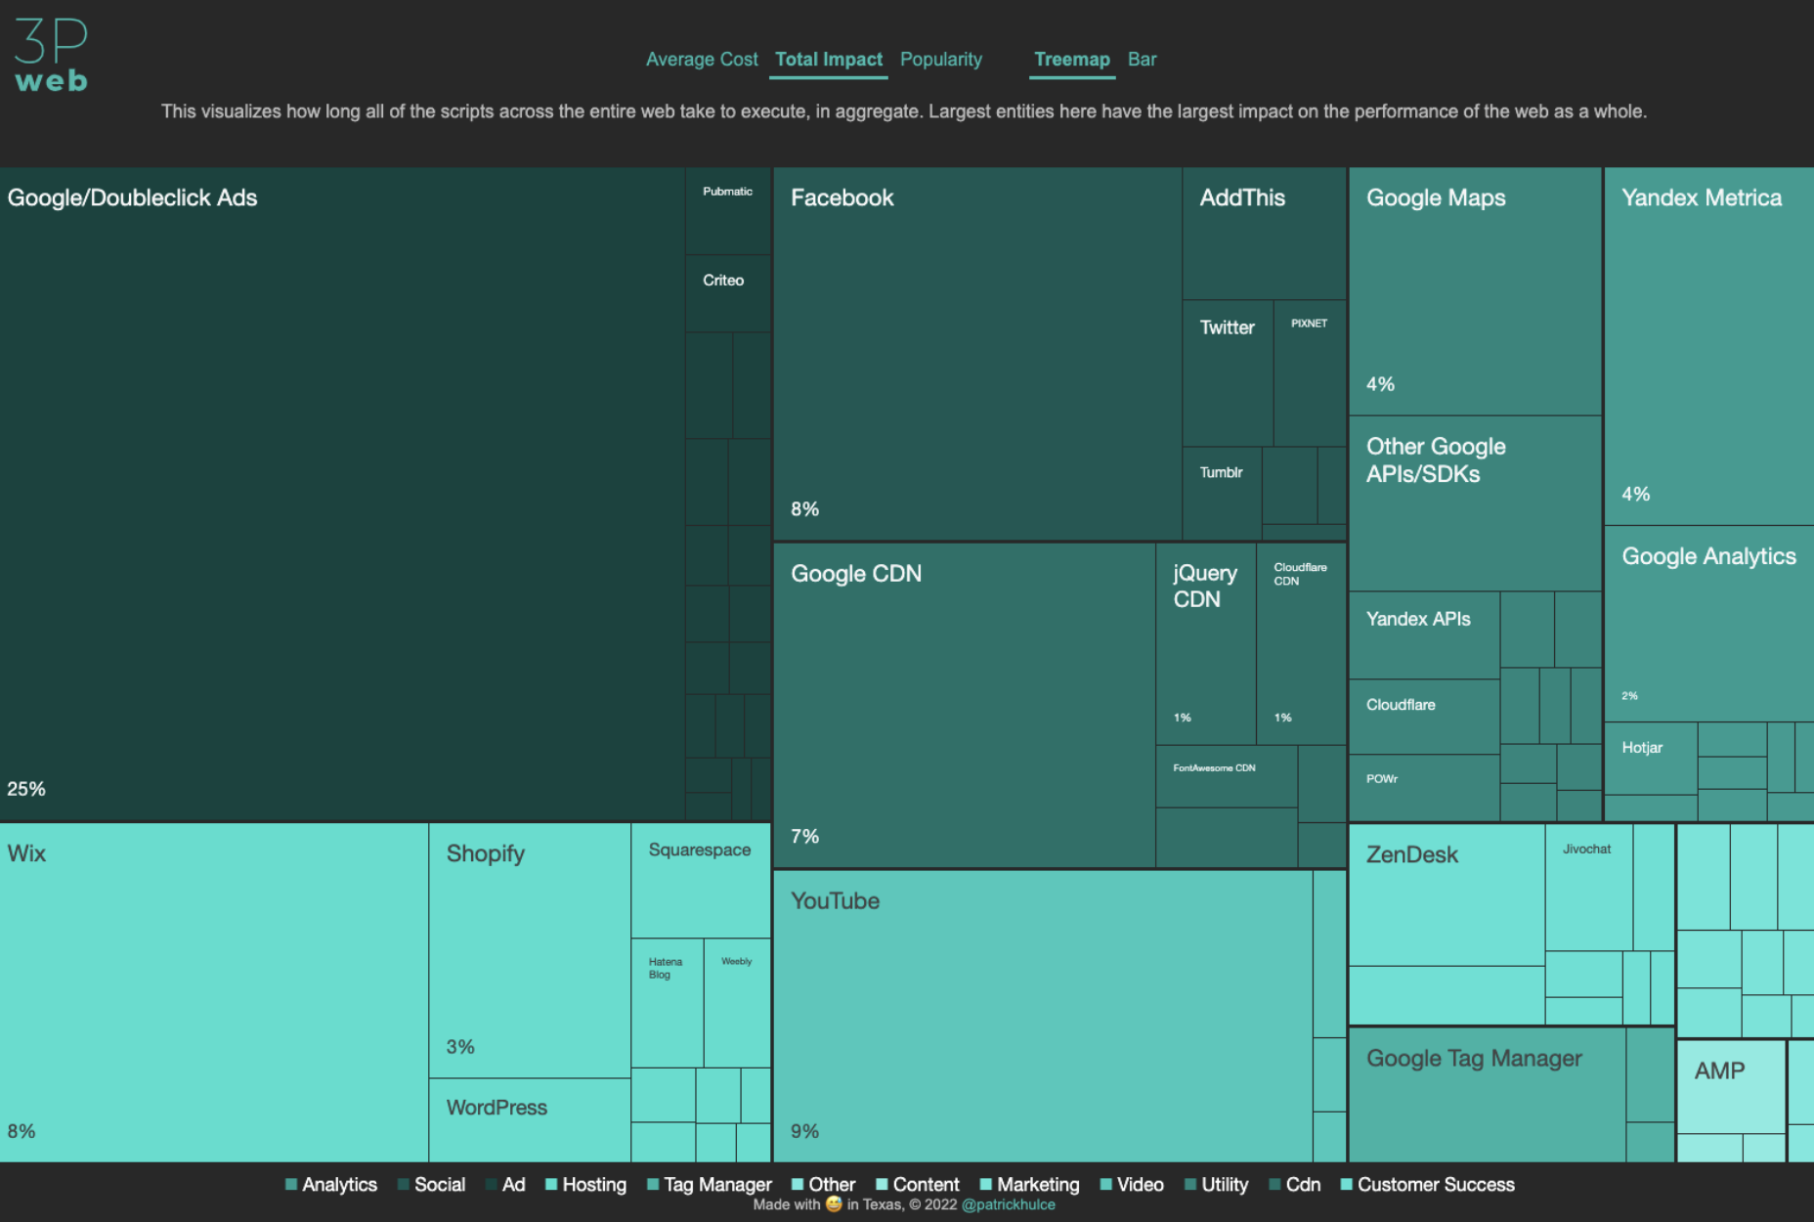
Task: Select the Yandex APIs treemap cell
Action: point(1424,635)
